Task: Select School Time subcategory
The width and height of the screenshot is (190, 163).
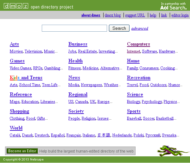Action: point(30,85)
